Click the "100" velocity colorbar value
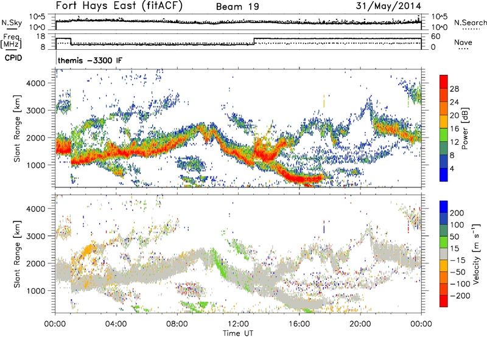Viewport: 487px width, 337px height. pos(457,225)
